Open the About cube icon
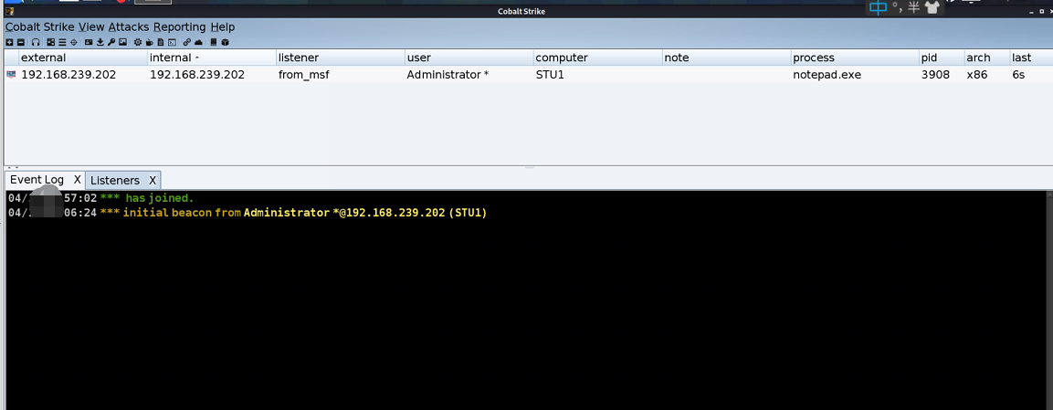This screenshot has height=410, width=1053. pyautogui.click(x=226, y=42)
